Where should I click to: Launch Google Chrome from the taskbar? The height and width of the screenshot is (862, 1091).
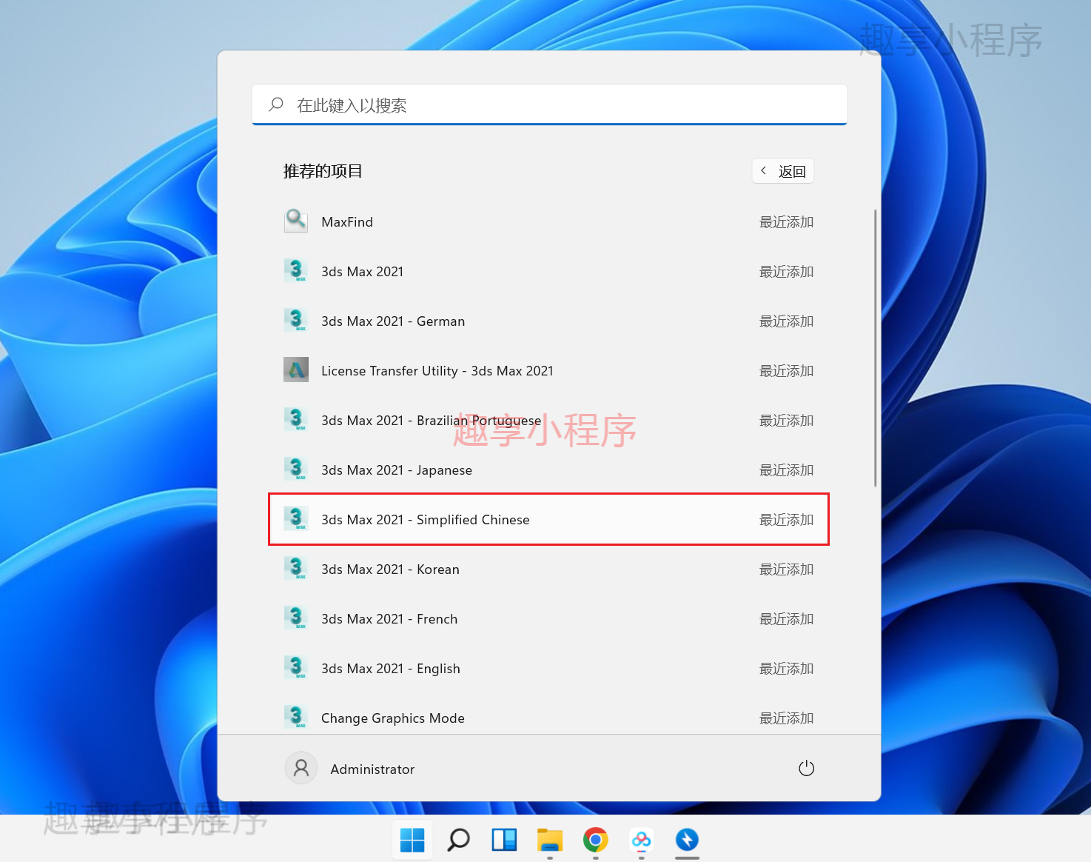596,840
